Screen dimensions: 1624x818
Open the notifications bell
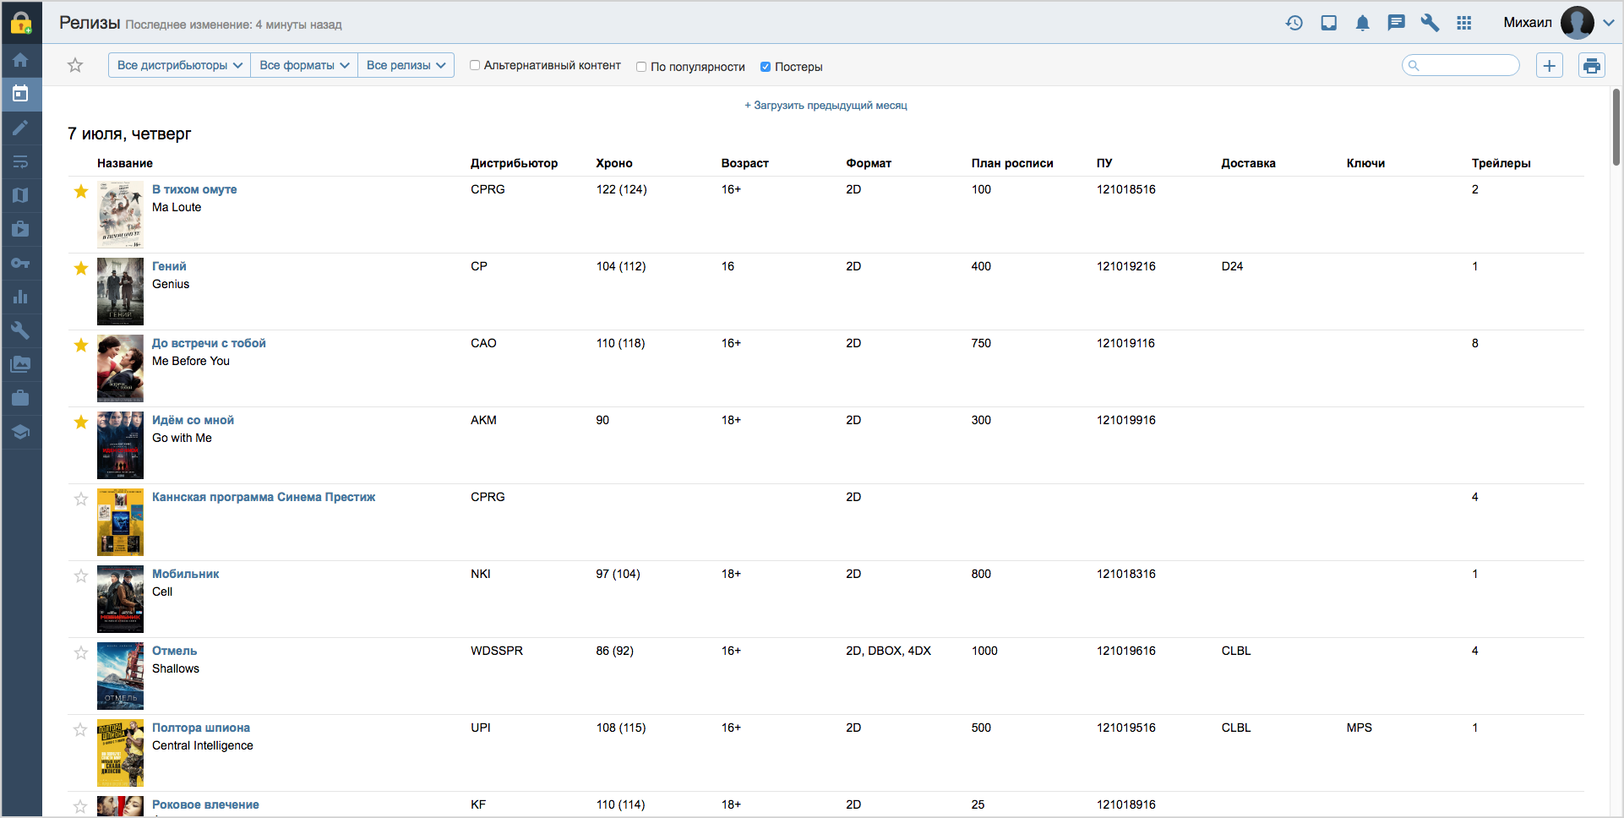1362,23
